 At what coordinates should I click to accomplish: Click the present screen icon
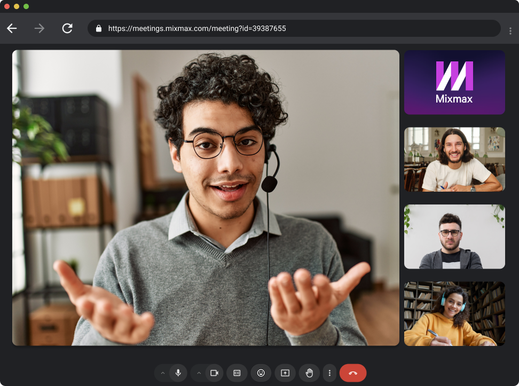[x=285, y=373]
